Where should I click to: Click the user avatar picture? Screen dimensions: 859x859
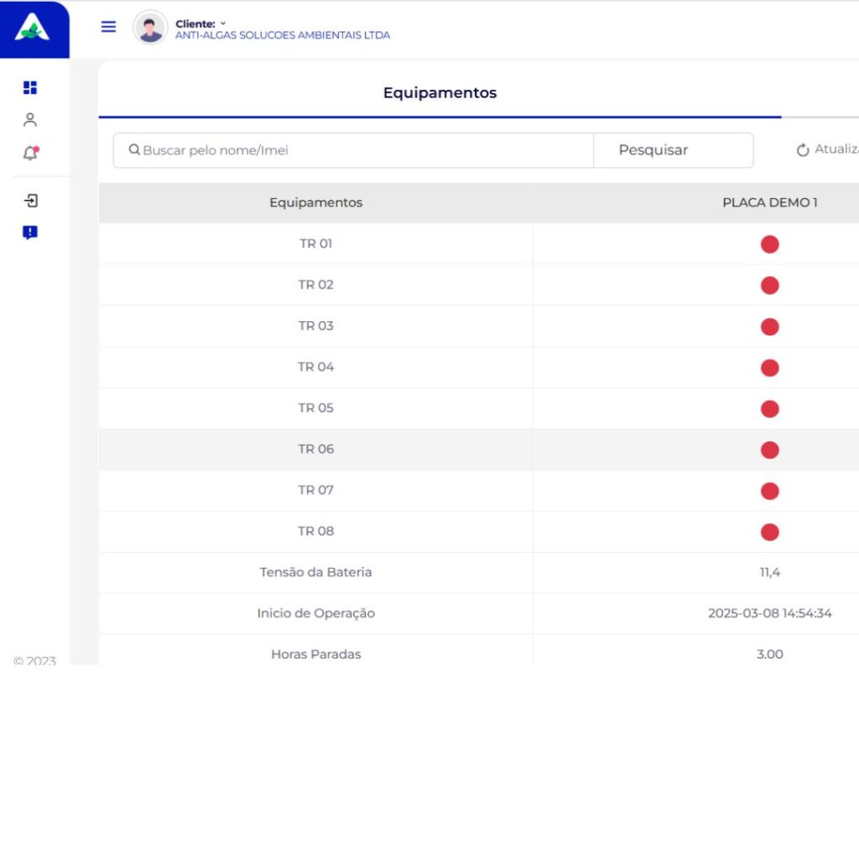click(x=150, y=28)
